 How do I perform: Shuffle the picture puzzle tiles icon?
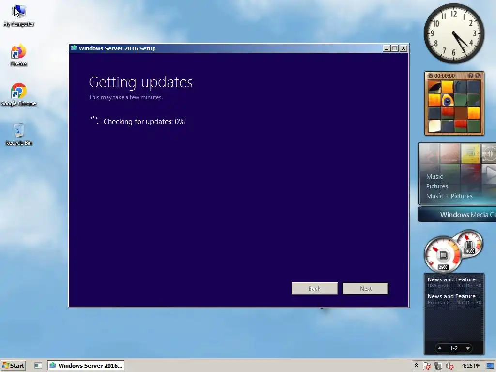pyautogui.click(x=478, y=76)
